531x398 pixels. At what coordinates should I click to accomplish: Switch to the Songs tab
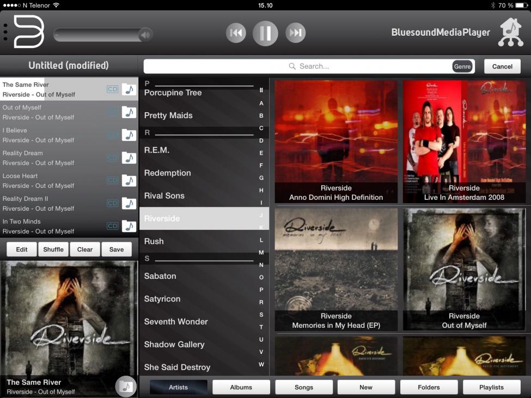click(304, 387)
